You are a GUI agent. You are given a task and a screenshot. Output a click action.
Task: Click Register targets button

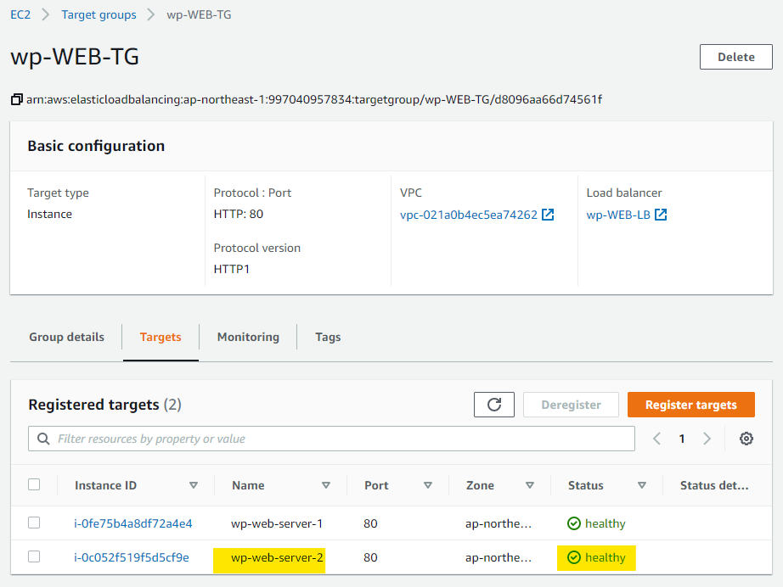coord(690,405)
